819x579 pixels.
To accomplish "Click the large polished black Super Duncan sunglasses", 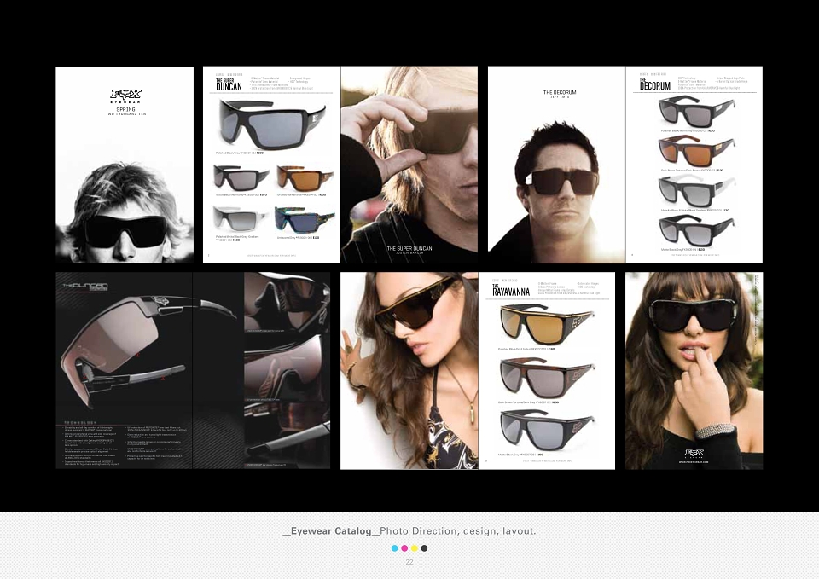I will 271,124.
